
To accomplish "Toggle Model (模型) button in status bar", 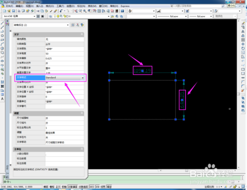I will [x=109, y=187].
